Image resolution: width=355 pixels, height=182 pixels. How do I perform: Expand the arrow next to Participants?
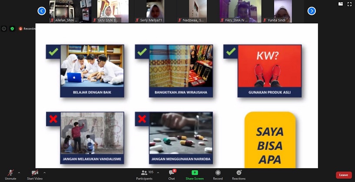[x=158, y=172]
